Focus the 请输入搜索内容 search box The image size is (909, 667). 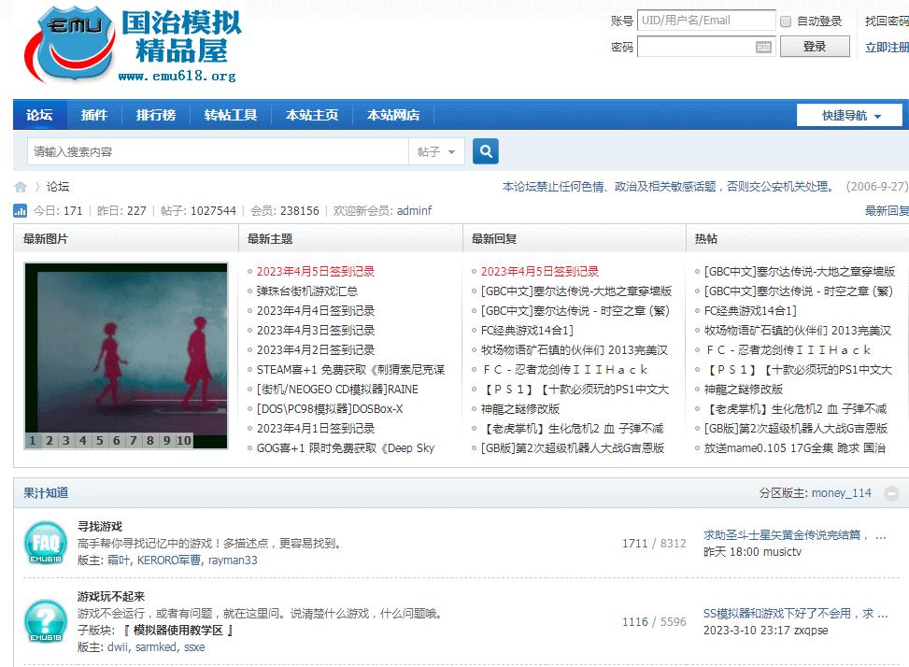(218, 152)
